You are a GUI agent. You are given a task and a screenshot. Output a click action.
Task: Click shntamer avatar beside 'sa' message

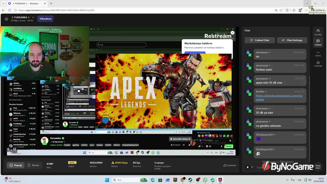tap(248, 53)
